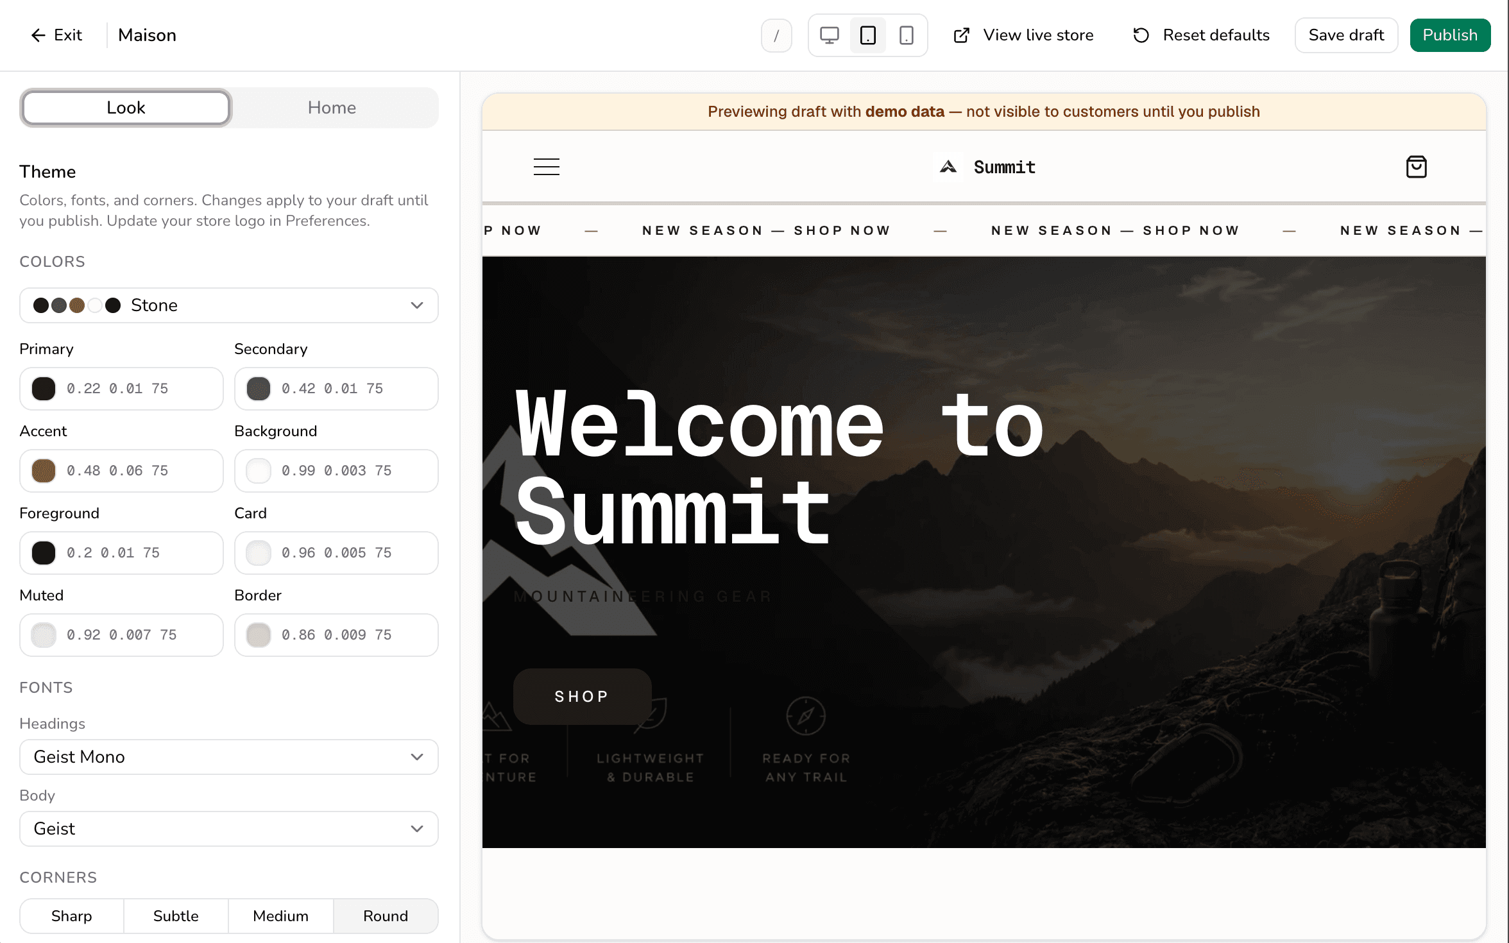
Task: Publish the store theme
Action: tap(1450, 35)
